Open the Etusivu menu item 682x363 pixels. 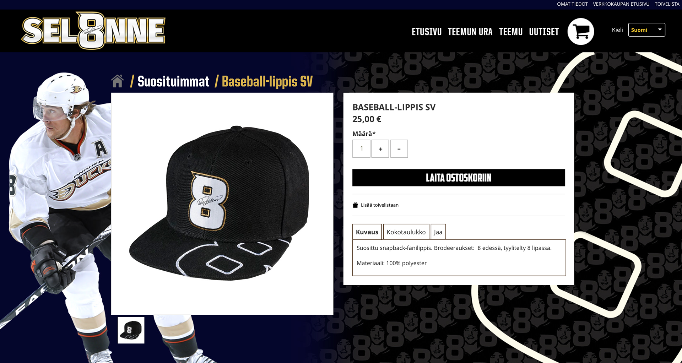(427, 32)
